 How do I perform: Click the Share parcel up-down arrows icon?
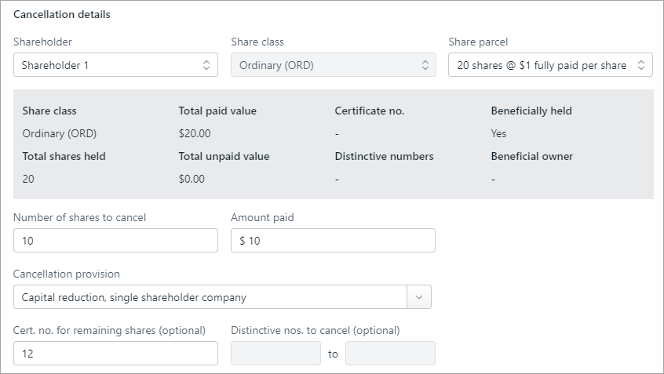(641, 65)
